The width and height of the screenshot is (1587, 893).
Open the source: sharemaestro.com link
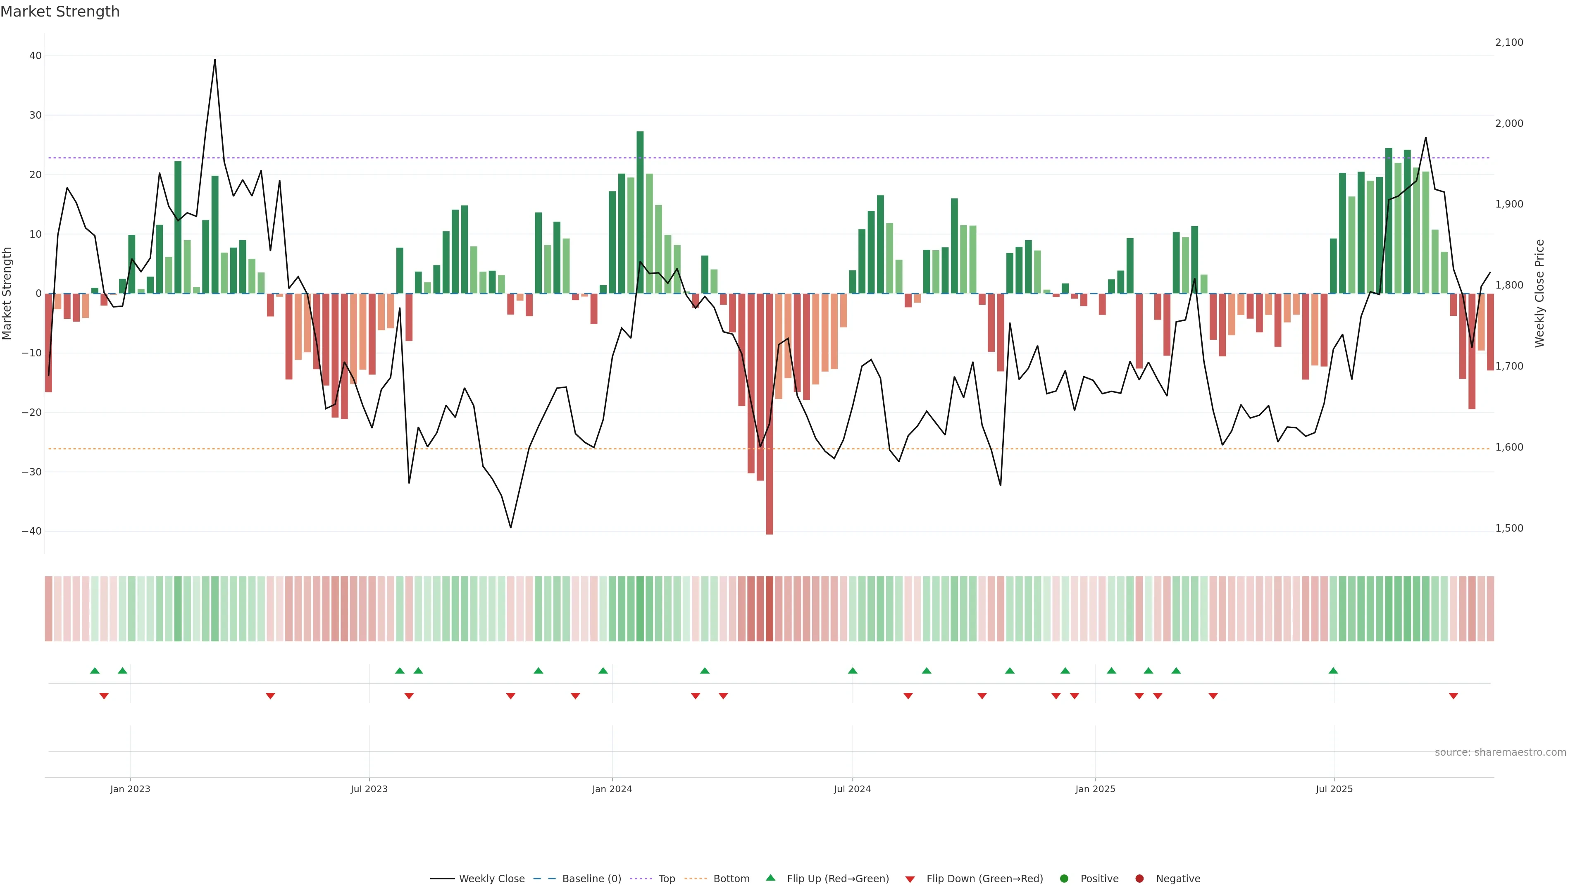click(1500, 752)
